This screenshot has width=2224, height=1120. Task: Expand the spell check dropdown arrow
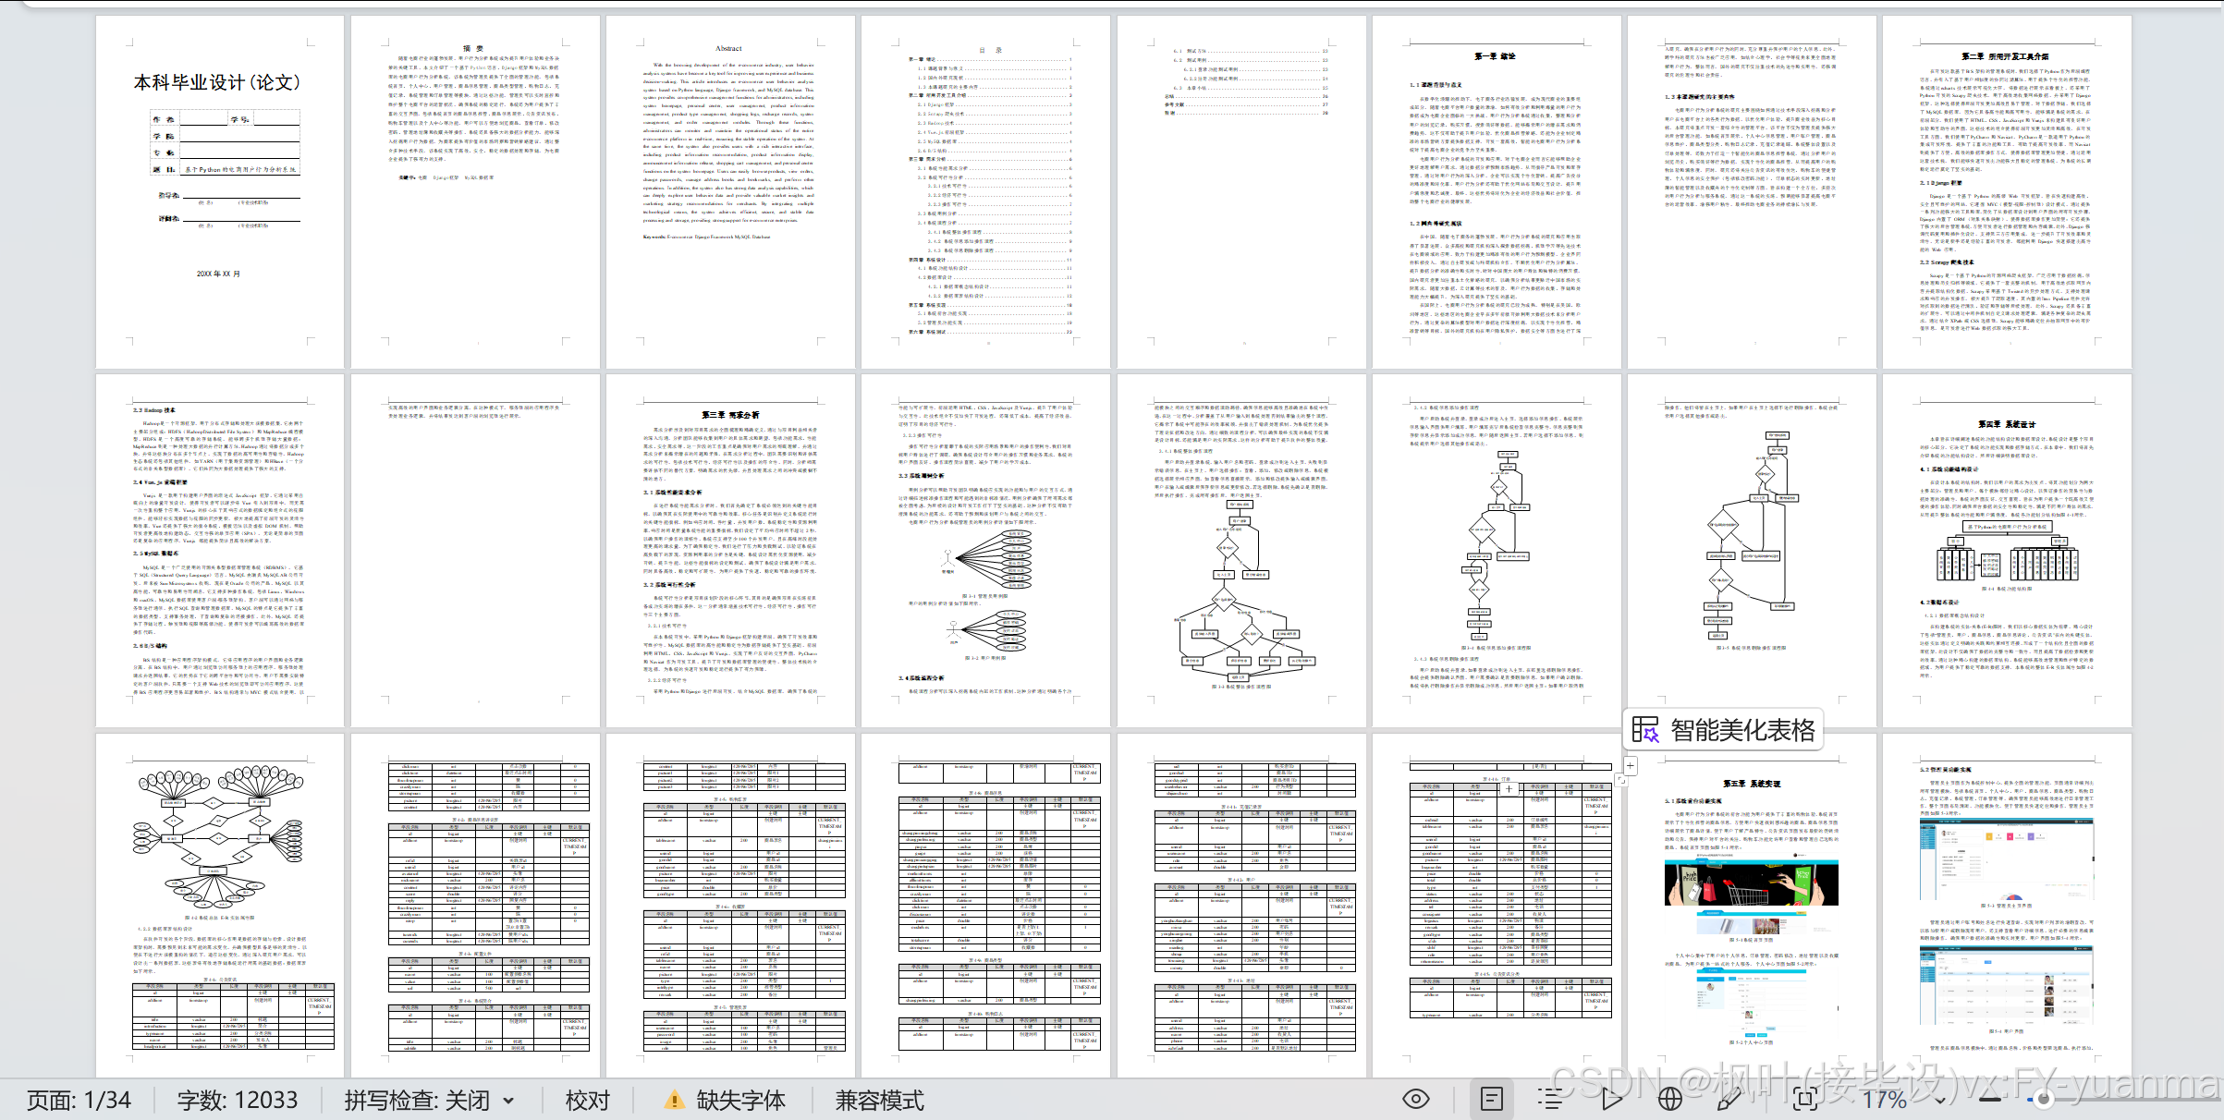click(508, 1101)
